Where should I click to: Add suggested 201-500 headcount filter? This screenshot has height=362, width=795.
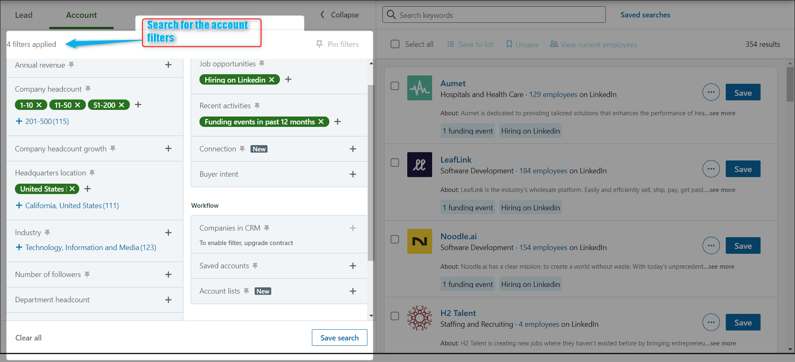(x=42, y=121)
